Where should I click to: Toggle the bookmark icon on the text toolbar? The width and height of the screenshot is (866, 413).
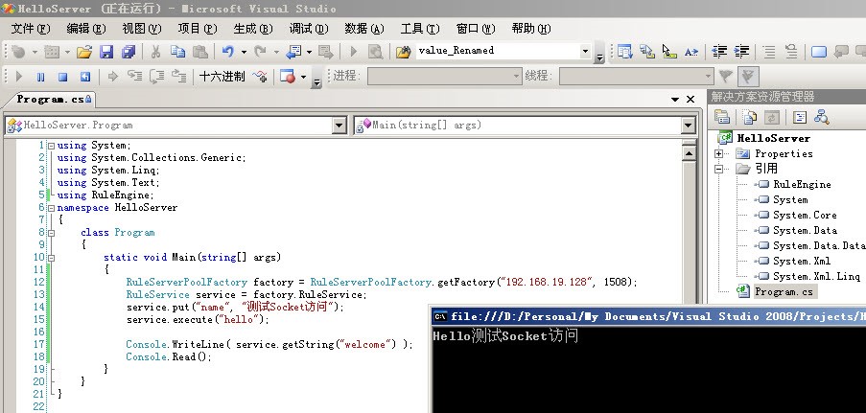click(x=818, y=52)
